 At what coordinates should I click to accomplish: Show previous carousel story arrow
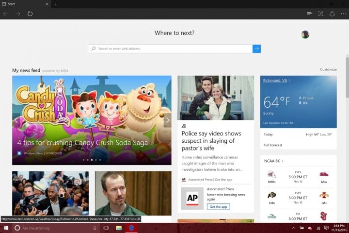click(16, 120)
